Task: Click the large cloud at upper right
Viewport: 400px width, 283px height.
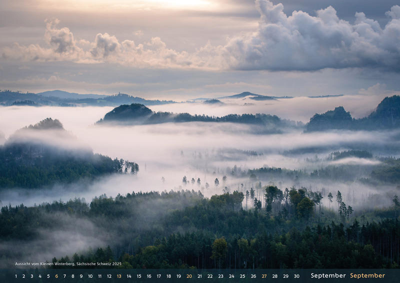Action: click(315, 40)
